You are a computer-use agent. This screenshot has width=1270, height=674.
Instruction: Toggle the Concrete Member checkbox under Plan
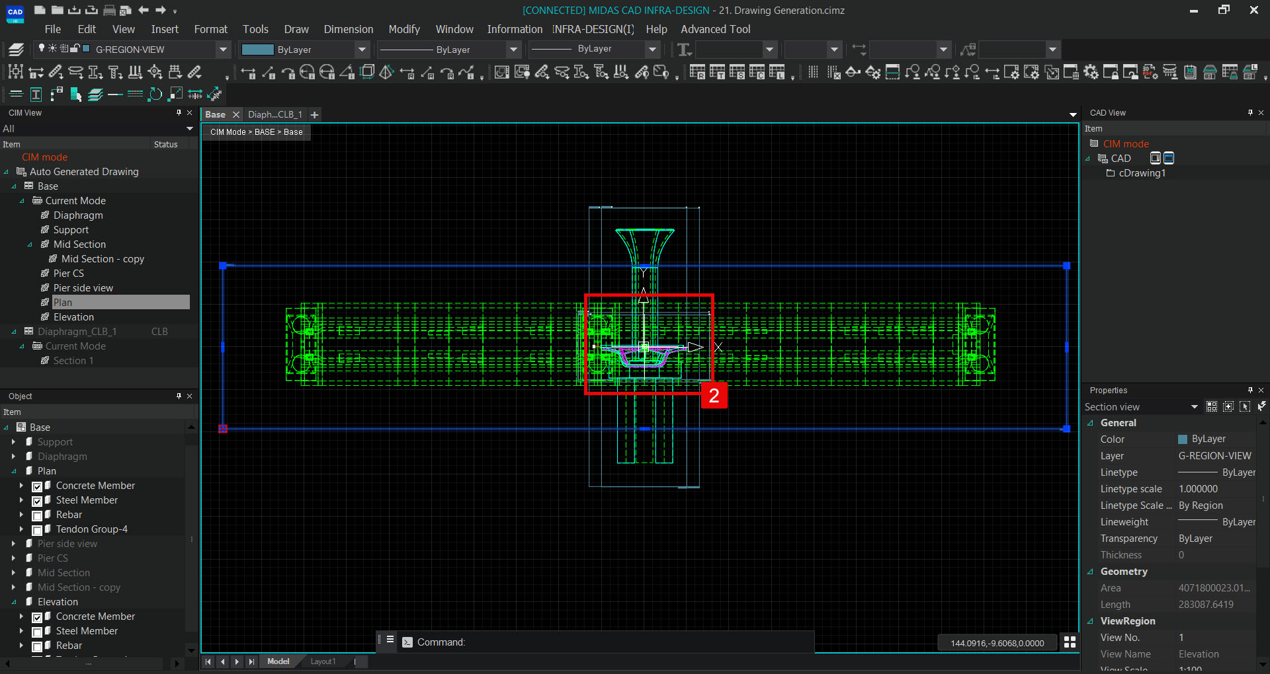[x=38, y=485]
